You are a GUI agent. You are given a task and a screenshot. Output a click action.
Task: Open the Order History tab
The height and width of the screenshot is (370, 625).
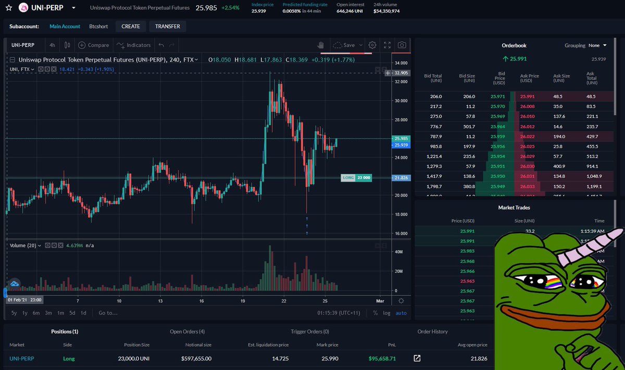pyautogui.click(x=432, y=331)
